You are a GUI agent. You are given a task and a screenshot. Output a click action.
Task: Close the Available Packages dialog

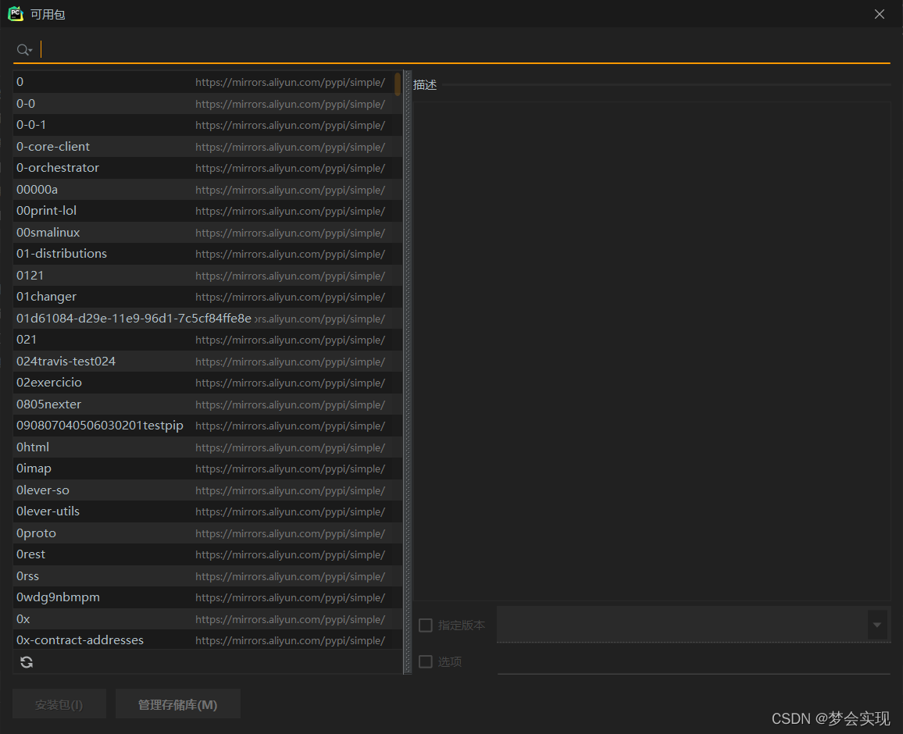coord(879,14)
